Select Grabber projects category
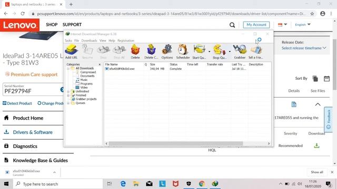337x189 pixels. coord(86,99)
